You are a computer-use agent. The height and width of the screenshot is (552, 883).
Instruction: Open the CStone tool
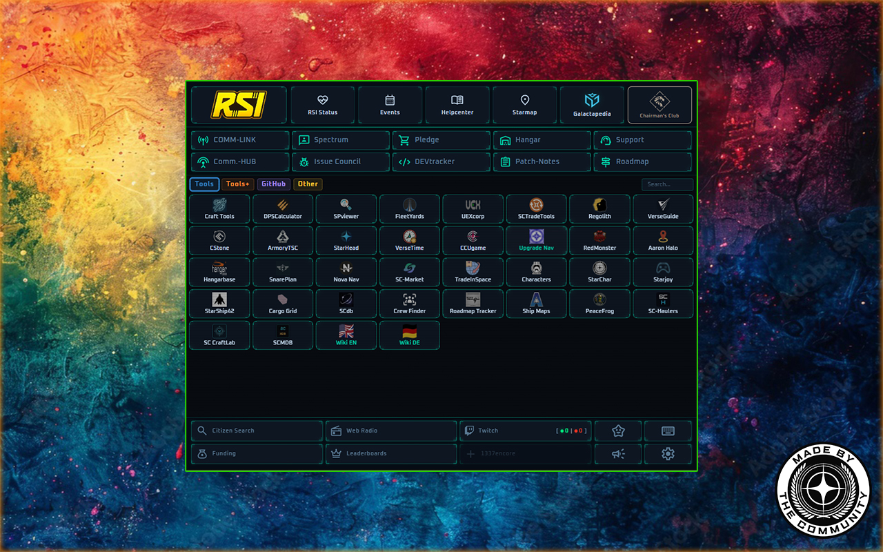pos(219,241)
